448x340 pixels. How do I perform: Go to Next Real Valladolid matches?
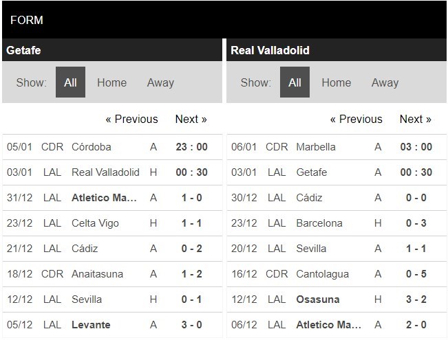click(416, 119)
